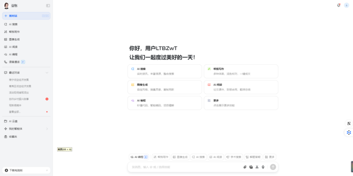The height and width of the screenshot is (176, 353).
Task: Open 收藏夹 favorites in the sidebar
Action: (26, 137)
